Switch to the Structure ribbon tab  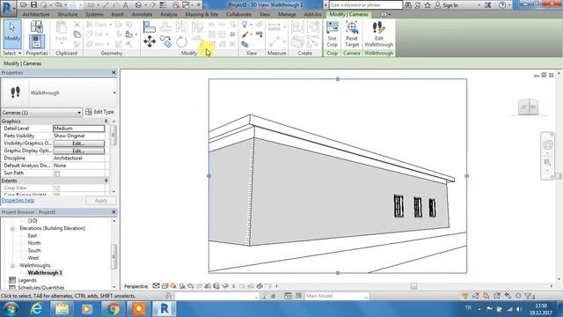[68, 14]
